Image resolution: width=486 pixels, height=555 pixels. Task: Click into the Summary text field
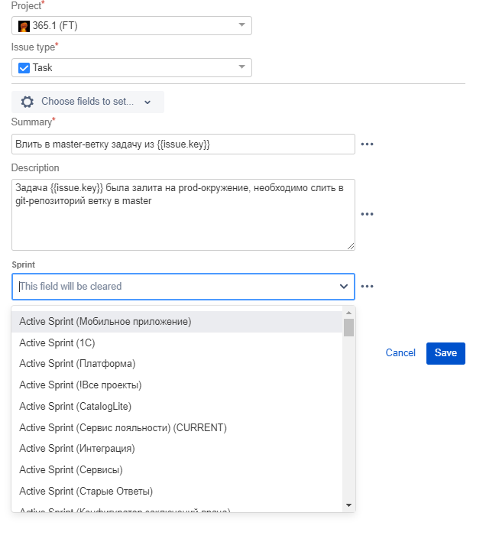183,144
